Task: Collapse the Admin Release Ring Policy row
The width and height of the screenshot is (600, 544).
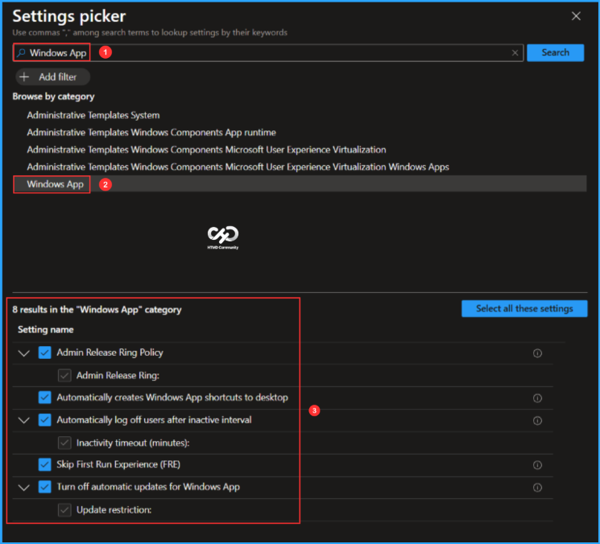Action: (x=24, y=352)
